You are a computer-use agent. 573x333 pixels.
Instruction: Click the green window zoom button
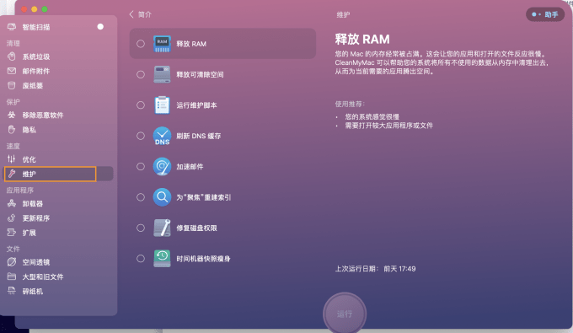[x=45, y=9]
